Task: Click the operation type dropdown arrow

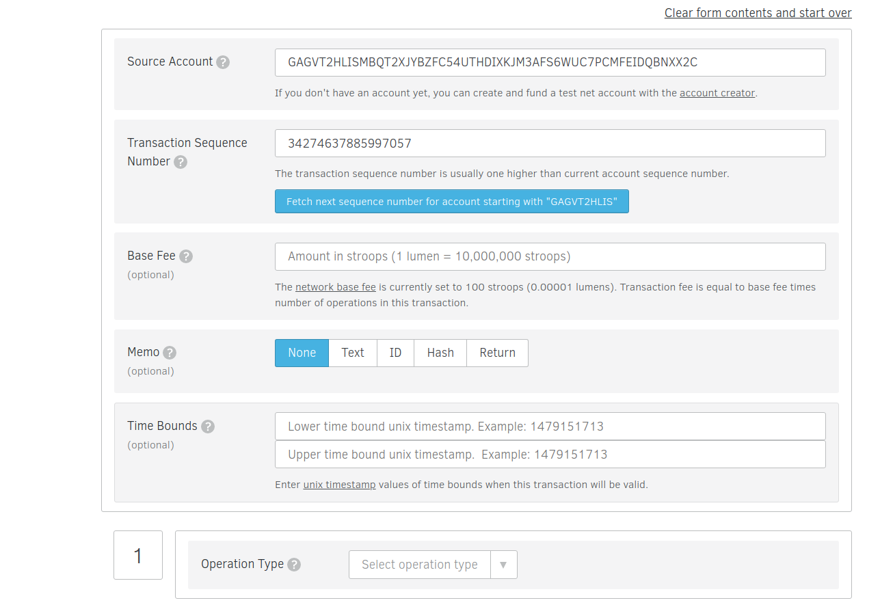Action: click(x=503, y=565)
